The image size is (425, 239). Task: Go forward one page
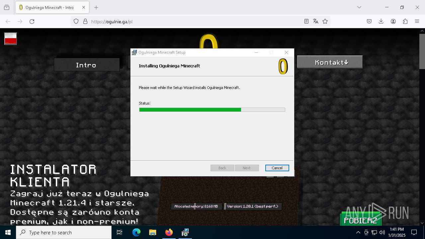[20, 21]
